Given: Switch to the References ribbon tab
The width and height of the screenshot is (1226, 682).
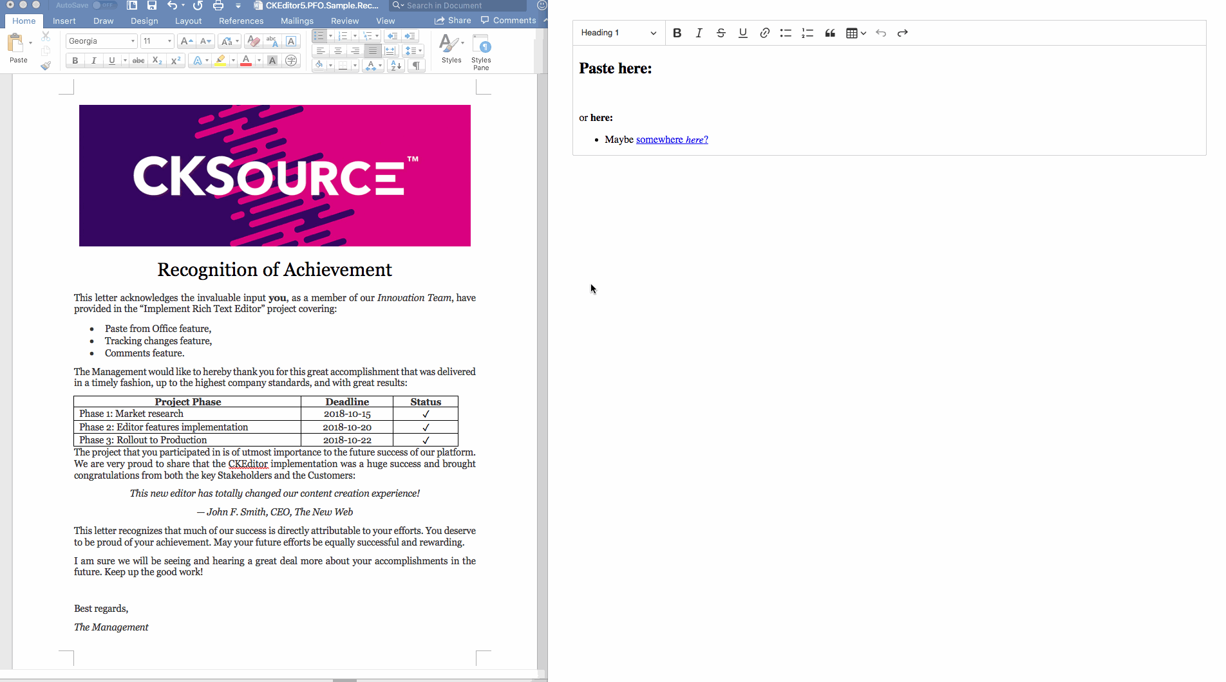Looking at the screenshot, I should point(241,21).
